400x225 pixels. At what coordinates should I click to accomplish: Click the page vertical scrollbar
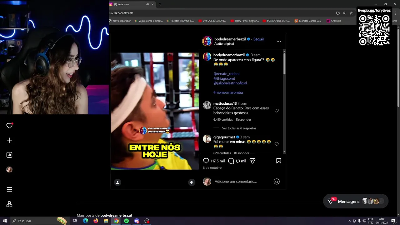pyautogui.click(x=398, y=67)
